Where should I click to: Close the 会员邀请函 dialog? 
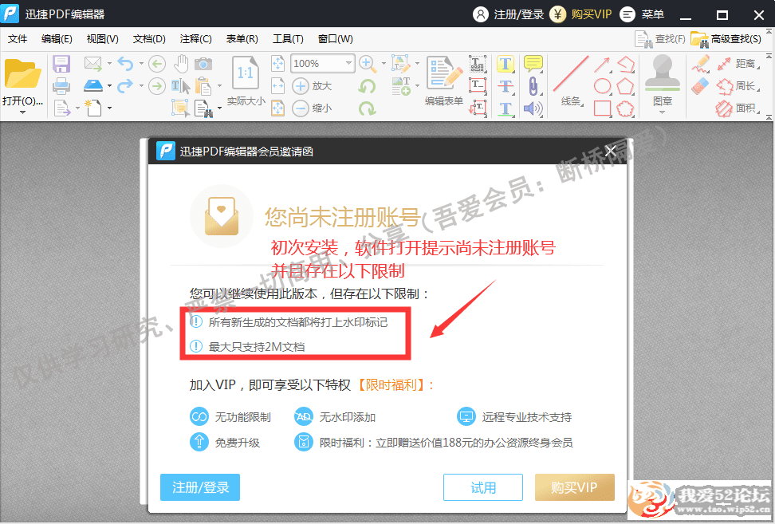(611, 152)
